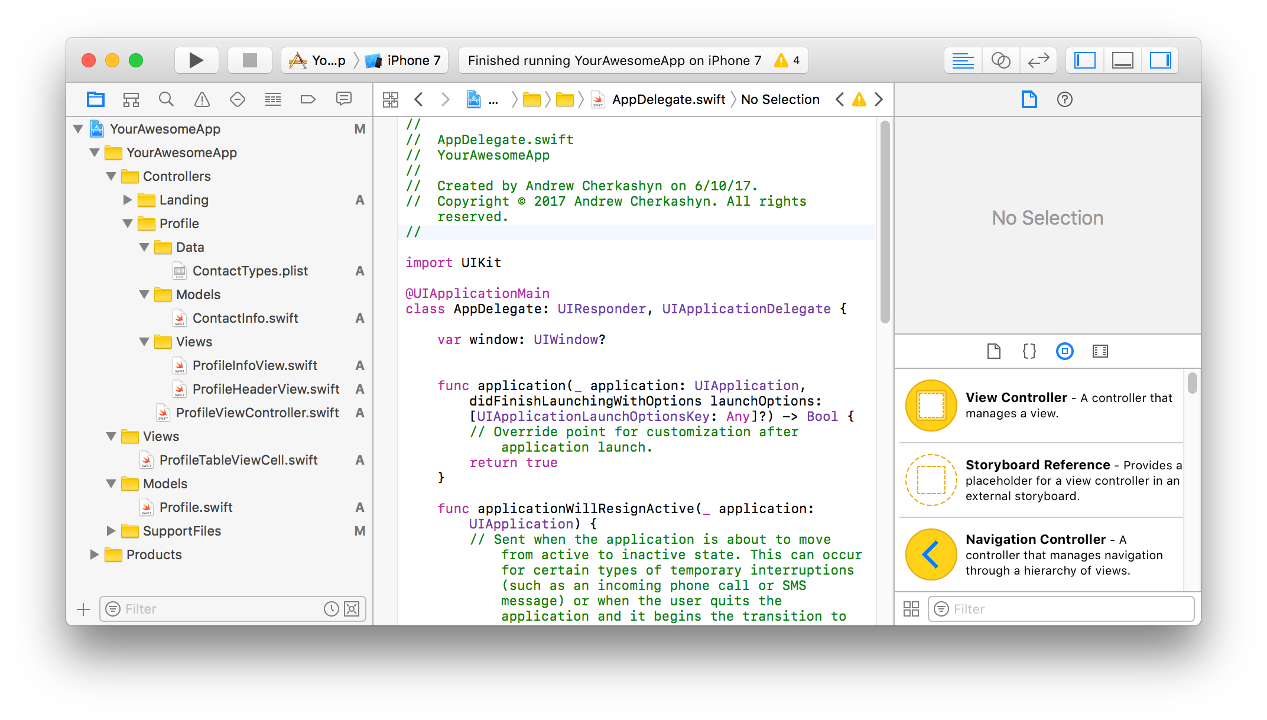This screenshot has width=1267, height=720.
Task: Toggle the Navigator panel visibility
Action: pyautogui.click(x=1085, y=60)
